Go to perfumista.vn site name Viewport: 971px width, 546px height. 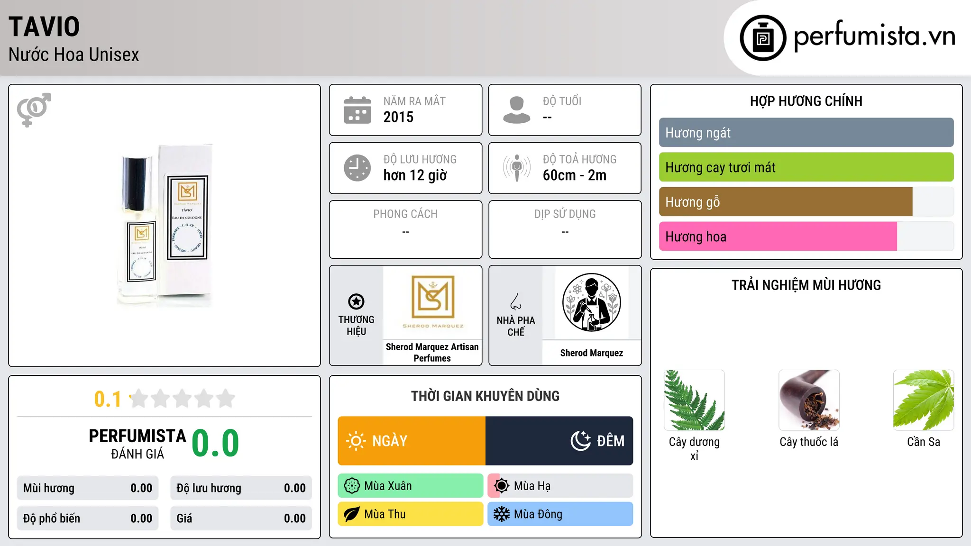[874, 36]
